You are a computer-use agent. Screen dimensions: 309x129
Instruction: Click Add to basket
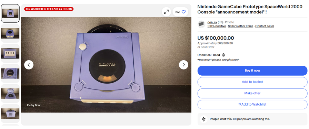252,82
